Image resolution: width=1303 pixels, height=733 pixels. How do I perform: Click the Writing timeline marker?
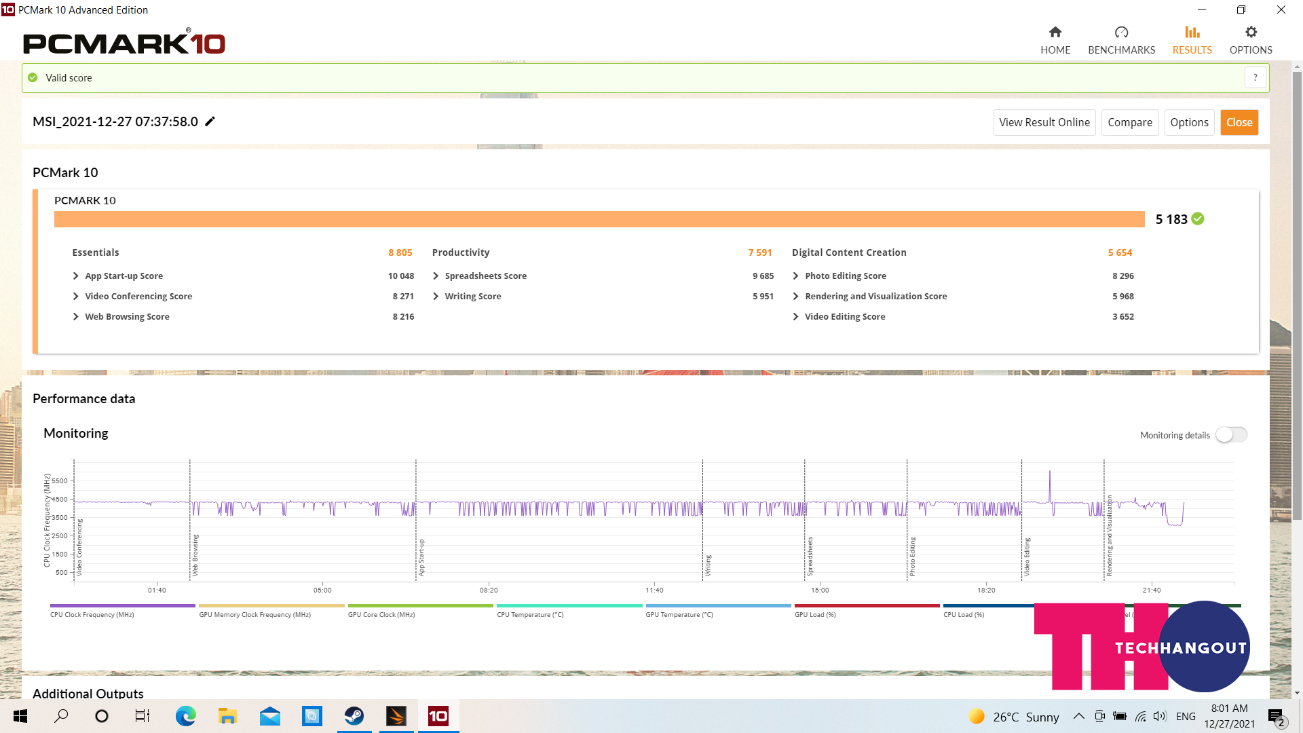(x=708, y=565)
